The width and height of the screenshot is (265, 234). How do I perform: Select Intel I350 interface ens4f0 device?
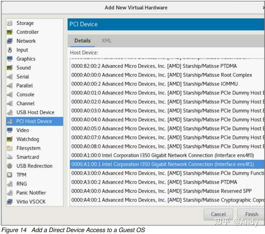point(163,155)
